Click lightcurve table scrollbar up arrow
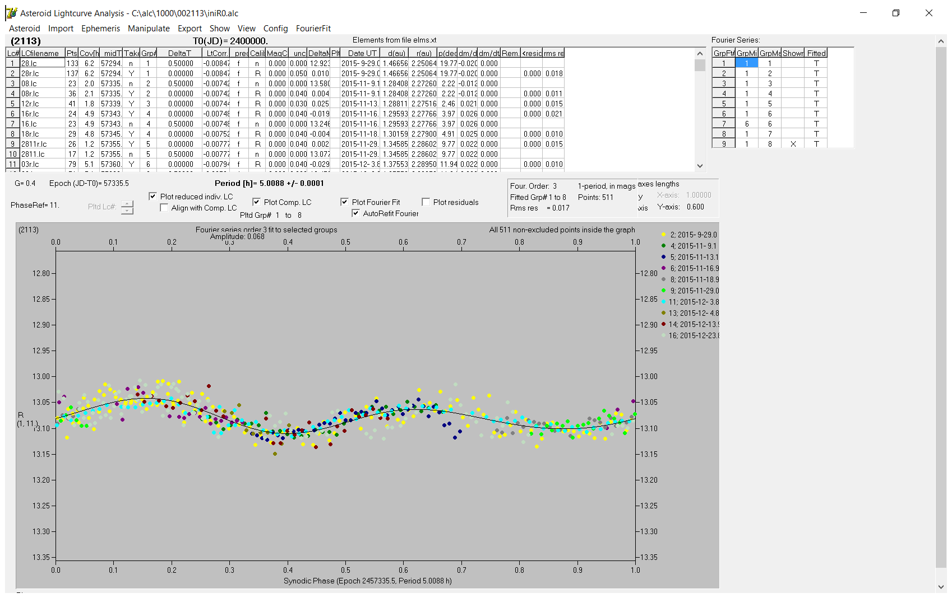 coord(700,54)
